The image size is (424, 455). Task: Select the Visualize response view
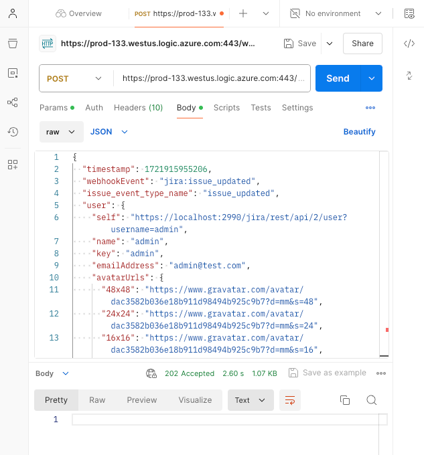pos(195,400)
